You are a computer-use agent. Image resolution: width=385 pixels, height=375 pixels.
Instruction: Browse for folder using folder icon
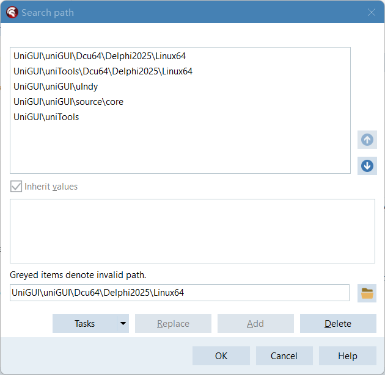point(367,293)
